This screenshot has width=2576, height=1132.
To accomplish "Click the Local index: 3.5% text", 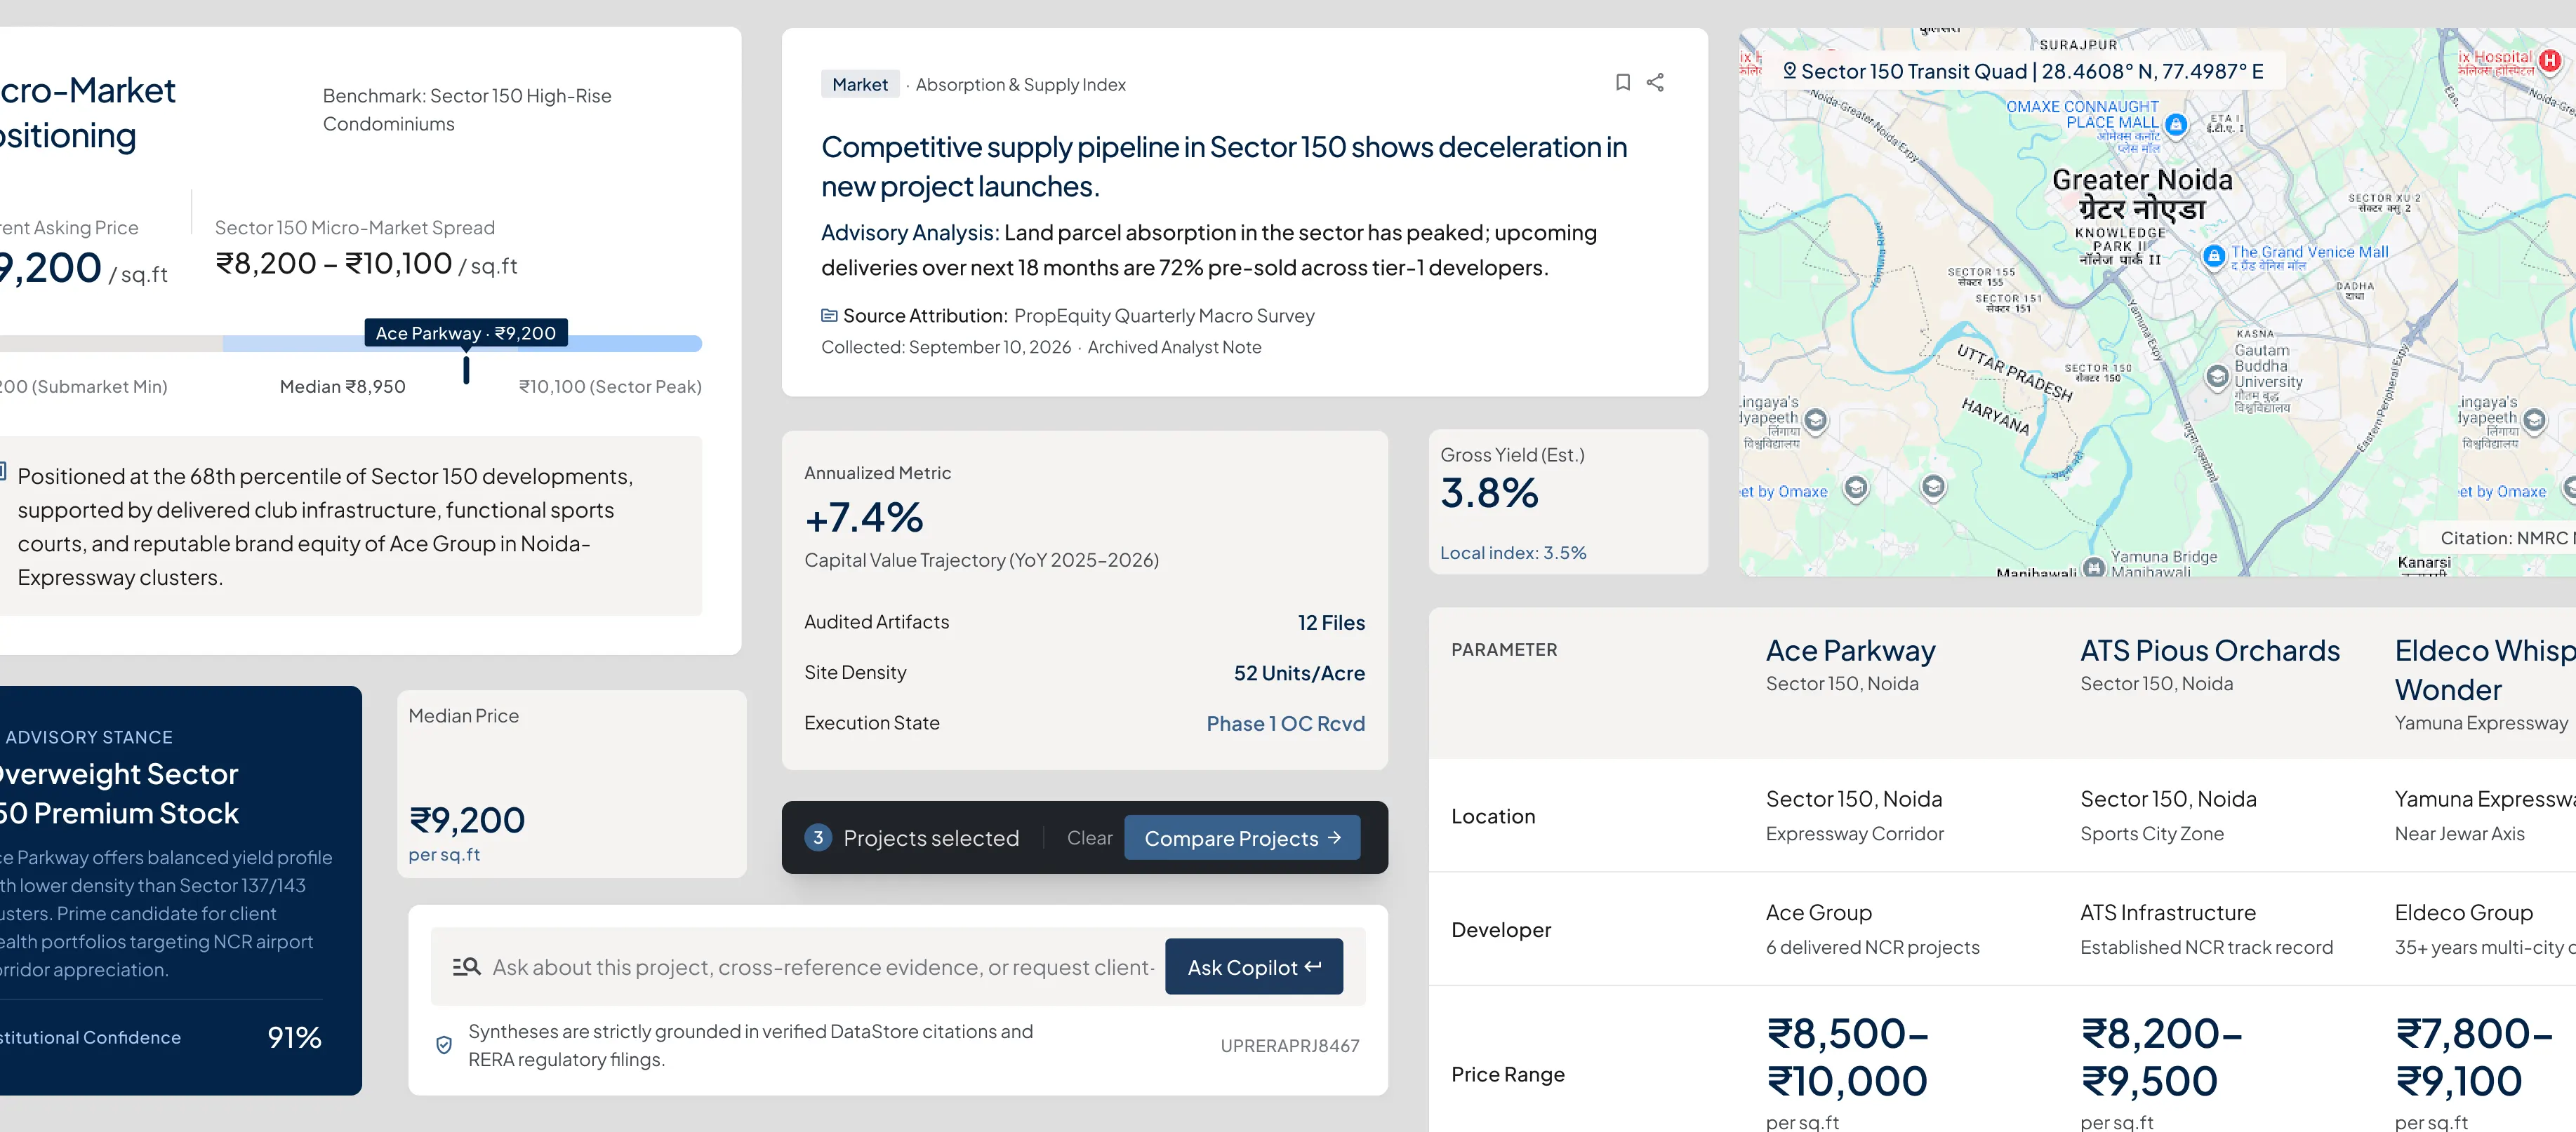I will pos(1512,553).
